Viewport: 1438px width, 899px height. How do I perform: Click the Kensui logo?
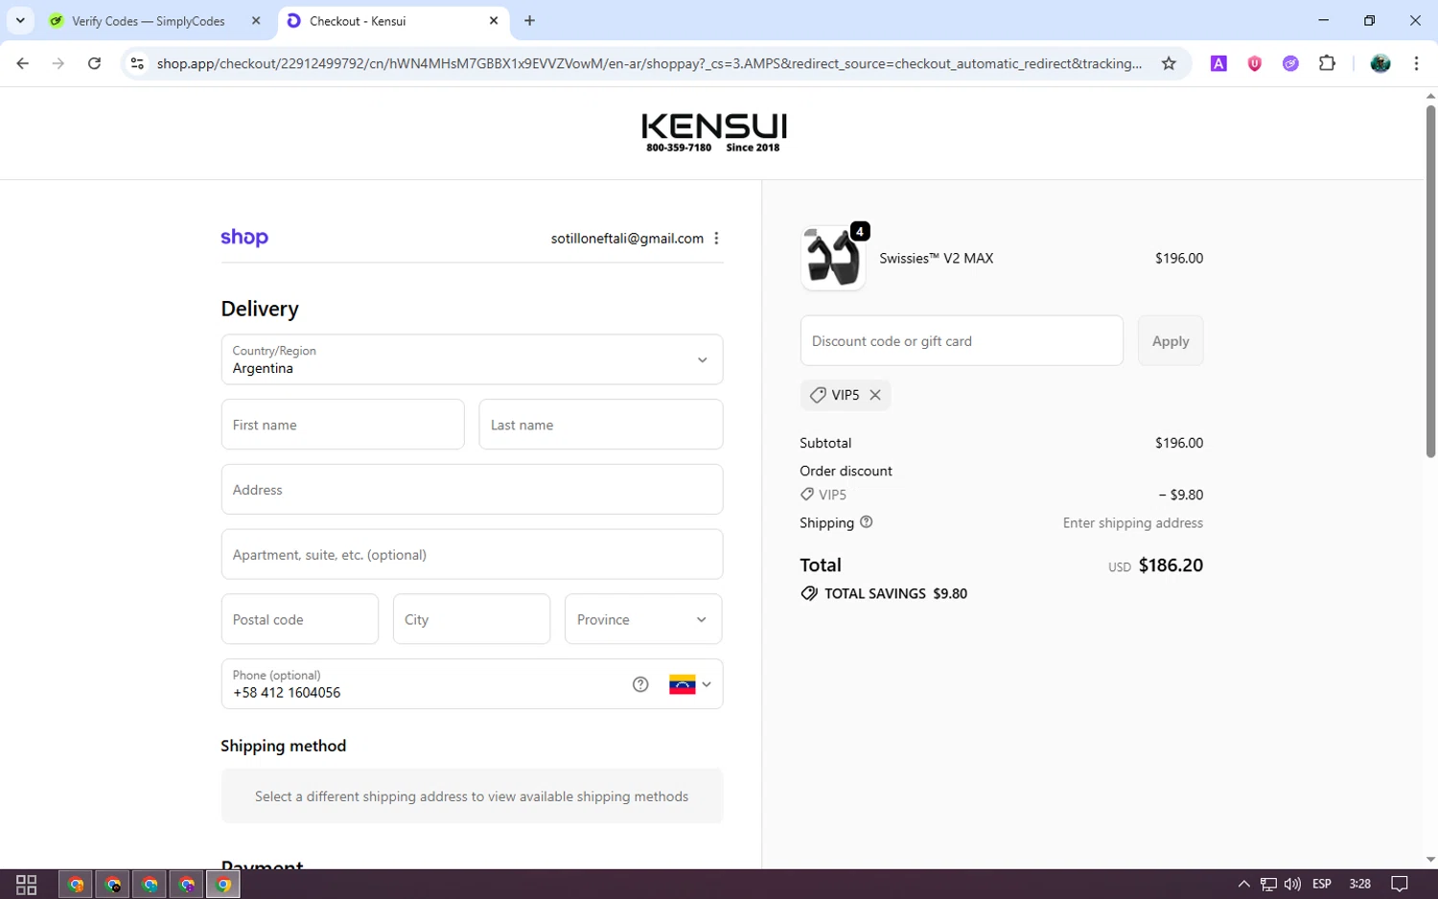[x=714, y=132]
